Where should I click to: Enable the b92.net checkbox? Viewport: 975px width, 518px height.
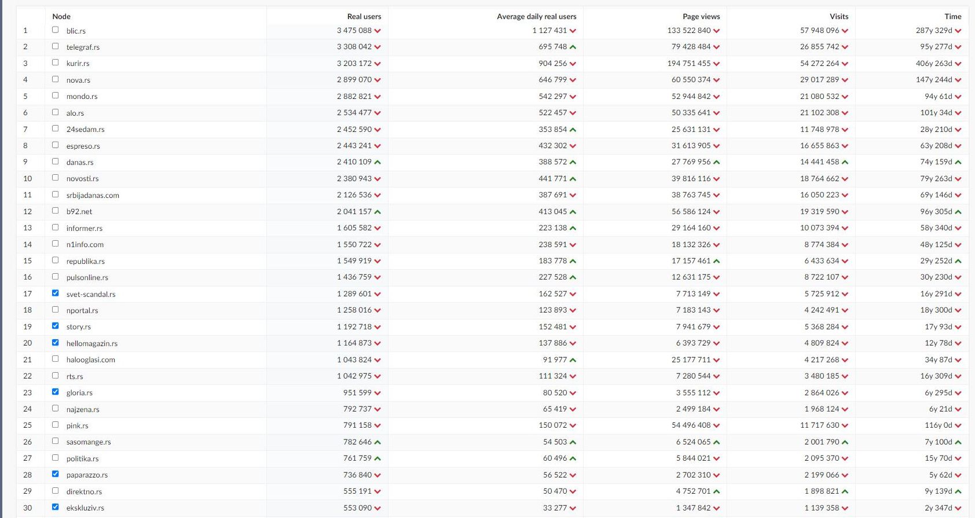pyautogui.click(x=56, y=211)
